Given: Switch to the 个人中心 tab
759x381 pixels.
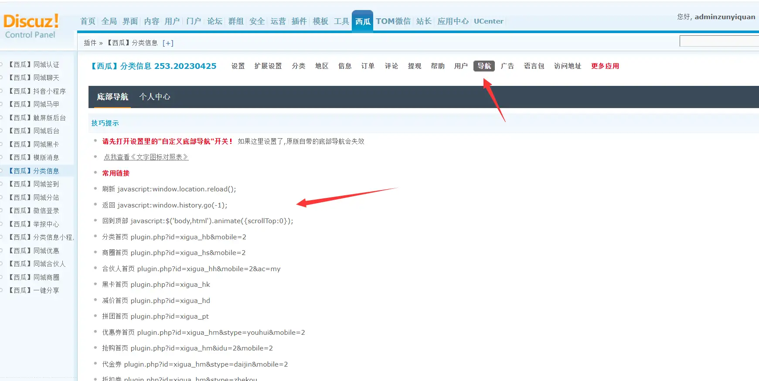Looking at the screenshot, I should click(154, 97).
